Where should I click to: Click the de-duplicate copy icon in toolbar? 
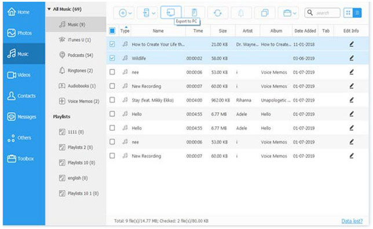pyautogui.click(x=265, y=13)
